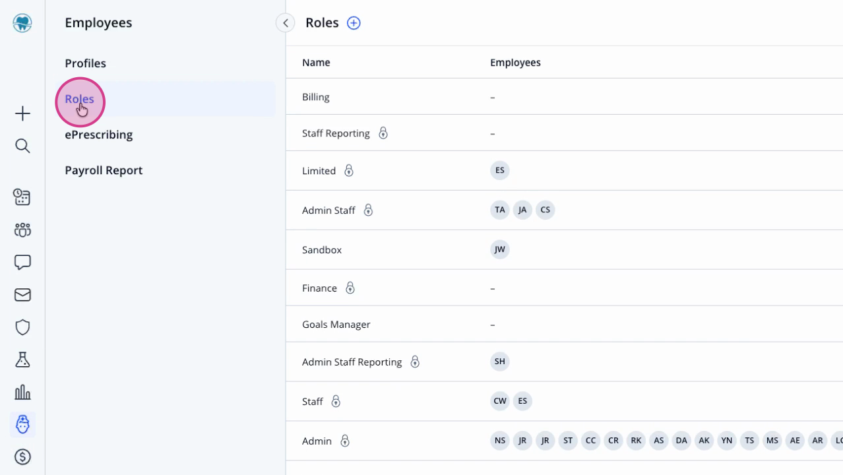Screen dimensions: 843x475
Task: Click JA avatar in Admin Staff row
Action: pos(522,210)
